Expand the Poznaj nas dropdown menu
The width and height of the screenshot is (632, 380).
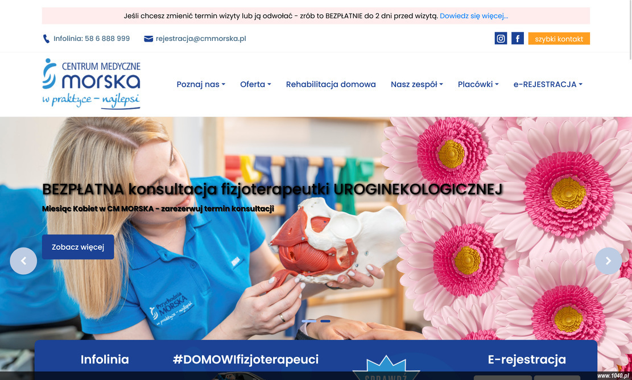coord(201,84)
